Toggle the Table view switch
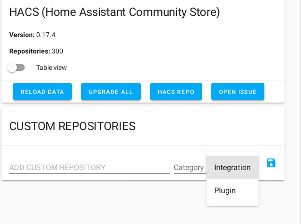Screen dimensions: 301x224 [16, 67]
